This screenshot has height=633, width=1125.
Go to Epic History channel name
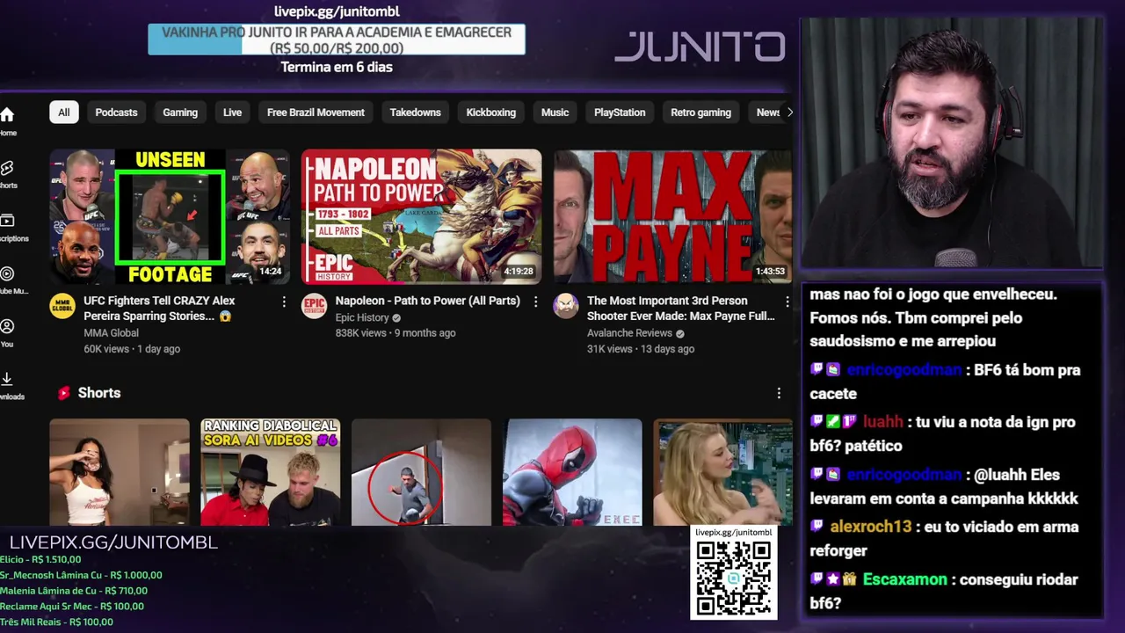pos(362,317)
